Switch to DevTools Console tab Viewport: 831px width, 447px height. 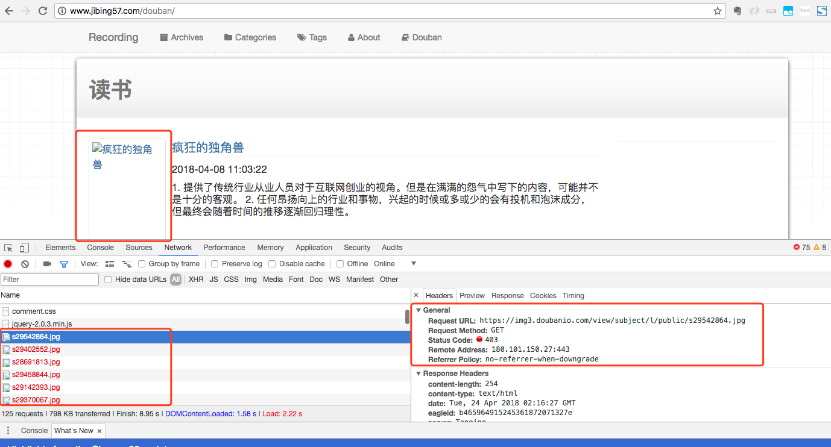(x=100, y=248)
